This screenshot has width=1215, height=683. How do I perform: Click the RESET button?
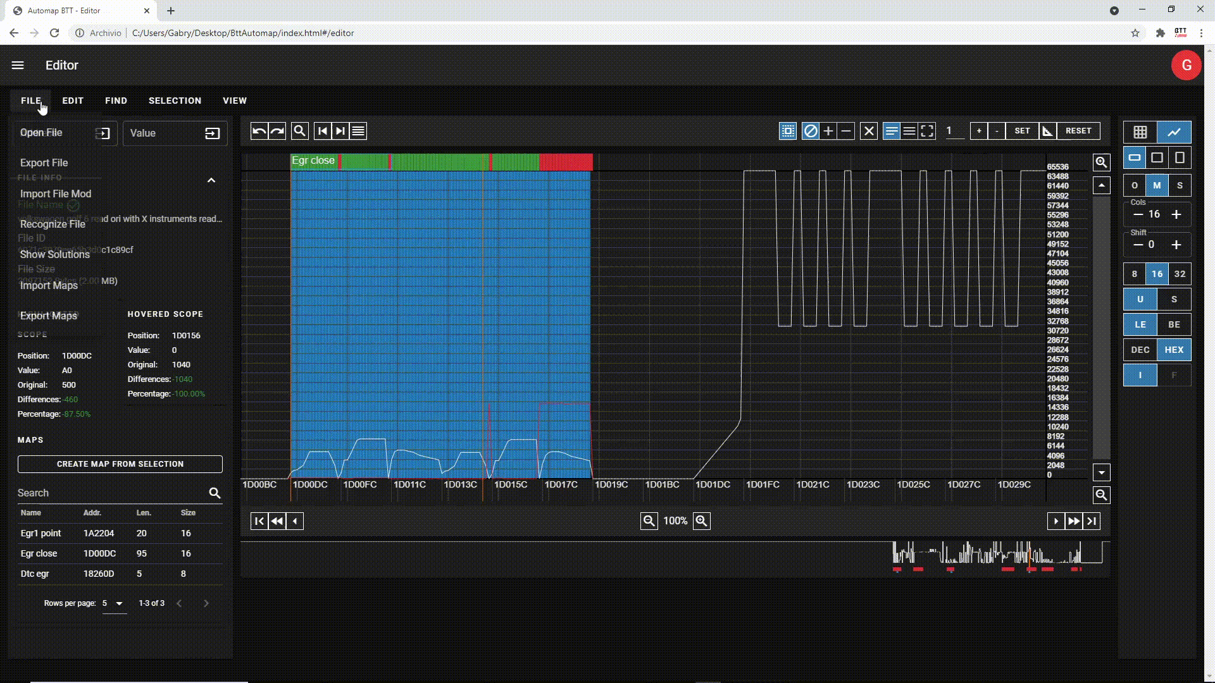(1078, 131)
